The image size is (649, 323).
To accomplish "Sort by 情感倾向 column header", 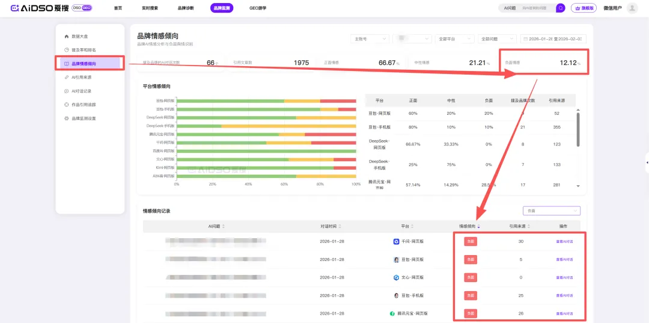I will tap(469, 226).
